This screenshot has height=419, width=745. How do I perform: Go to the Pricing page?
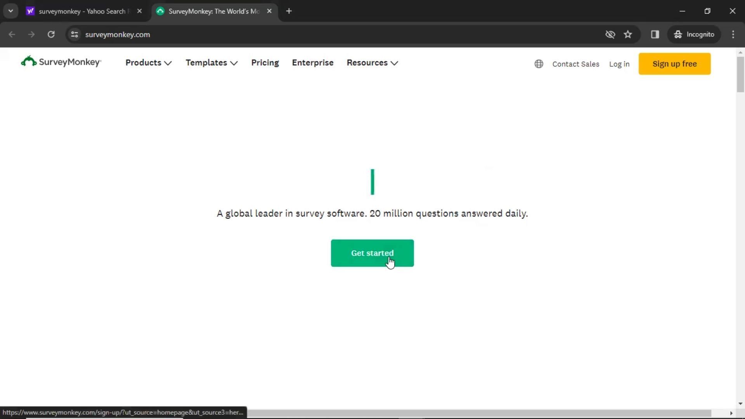pyautogui.click(x=265, y=63)
